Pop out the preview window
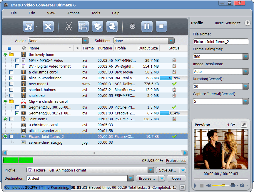Image resolution: width=254 pixels, height=192 pixels. [244, 125]
